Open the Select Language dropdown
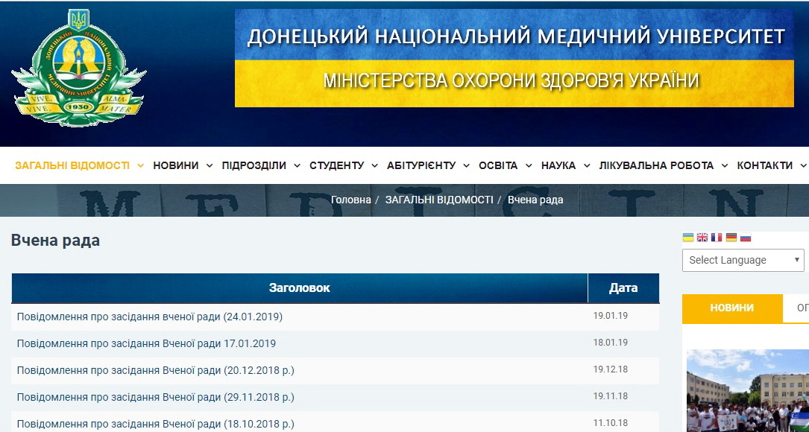This screenshot has height=432, width=809. 743,260
